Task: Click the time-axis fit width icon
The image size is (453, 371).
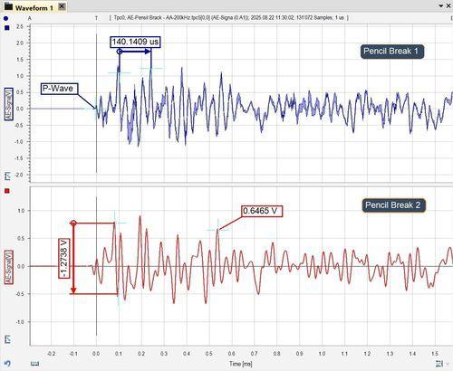Action: [34, 364]
